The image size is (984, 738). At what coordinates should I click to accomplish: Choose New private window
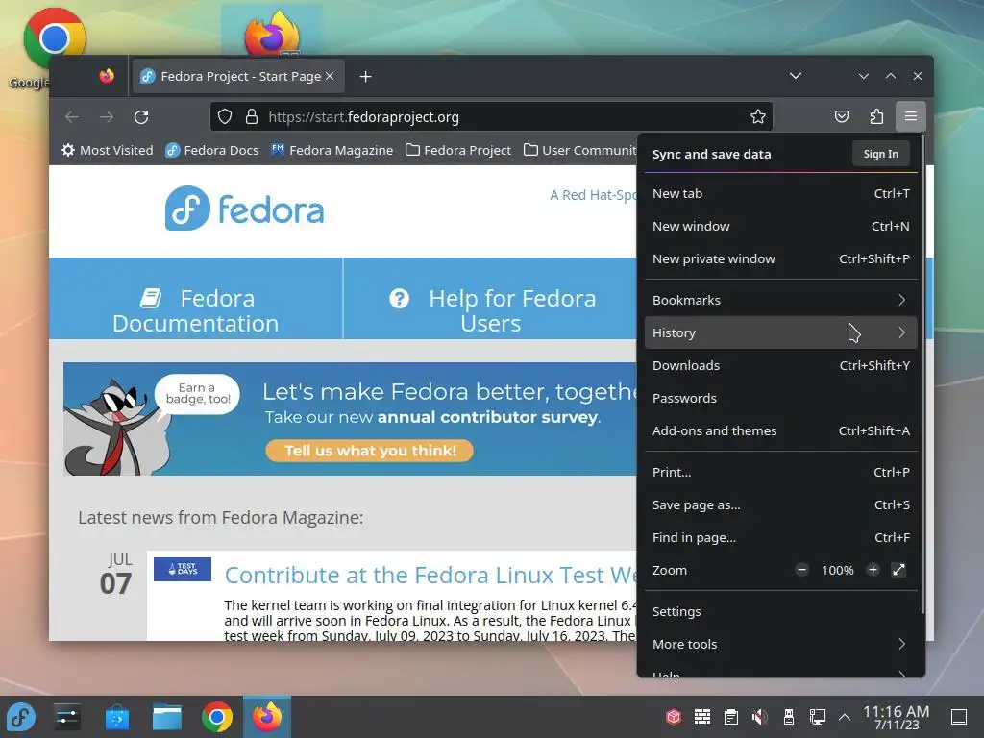tap(780, 258)
